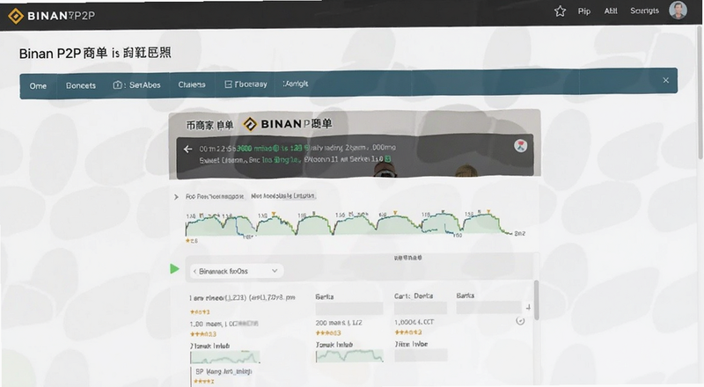Screen dimensions: 704x387
Task: Click the Cart: Dorita column field
Action: point(421,308)
